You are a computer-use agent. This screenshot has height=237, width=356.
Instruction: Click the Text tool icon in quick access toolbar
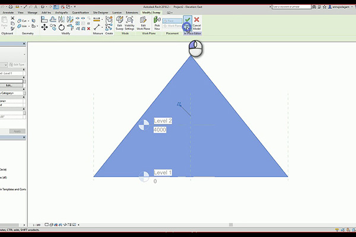(x=36, y=7)
